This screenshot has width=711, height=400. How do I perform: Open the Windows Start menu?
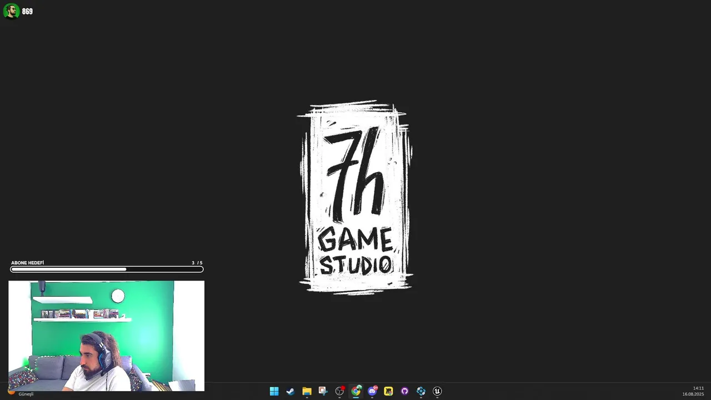[274, 391]
